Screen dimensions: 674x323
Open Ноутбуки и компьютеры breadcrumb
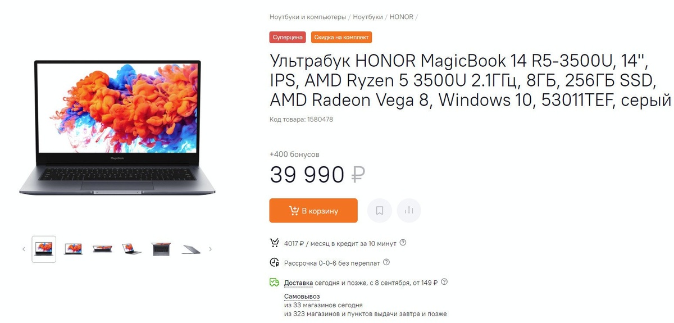(x=307, y=17)
